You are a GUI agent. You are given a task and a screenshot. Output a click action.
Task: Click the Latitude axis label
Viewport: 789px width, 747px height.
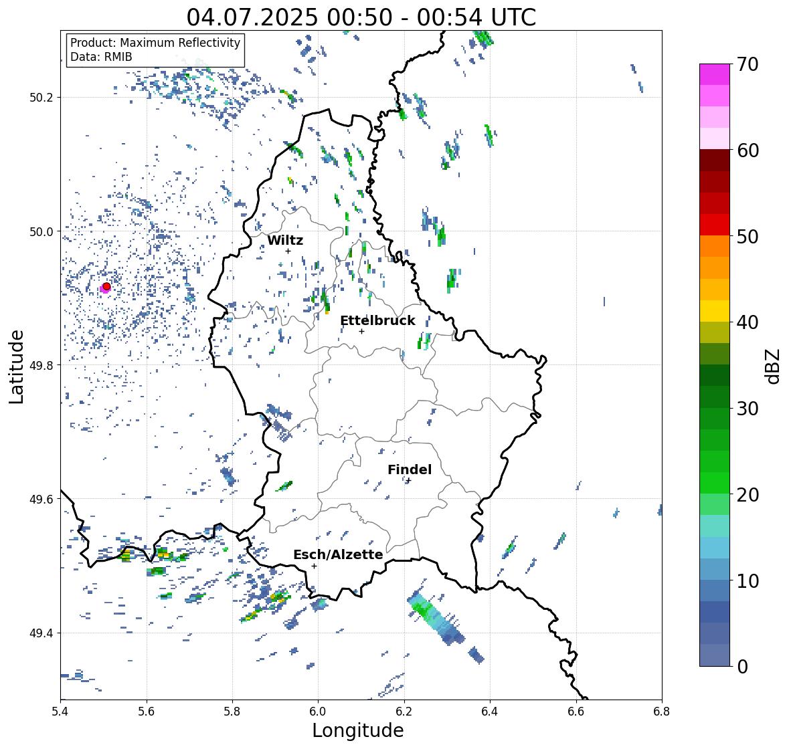coord(16,366)
